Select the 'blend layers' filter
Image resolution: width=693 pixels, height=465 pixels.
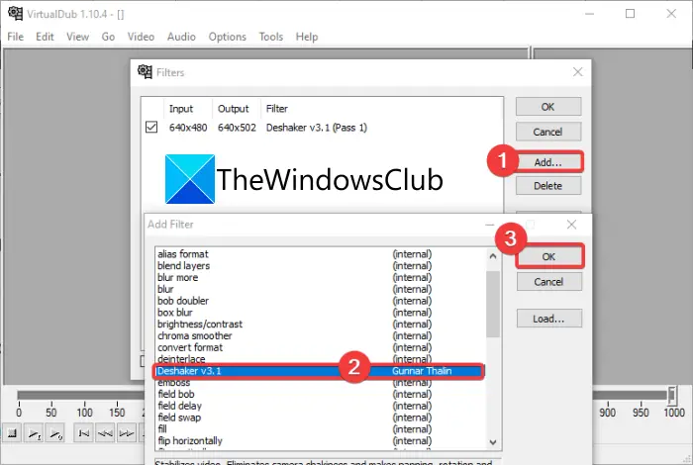tap(321, 266)
